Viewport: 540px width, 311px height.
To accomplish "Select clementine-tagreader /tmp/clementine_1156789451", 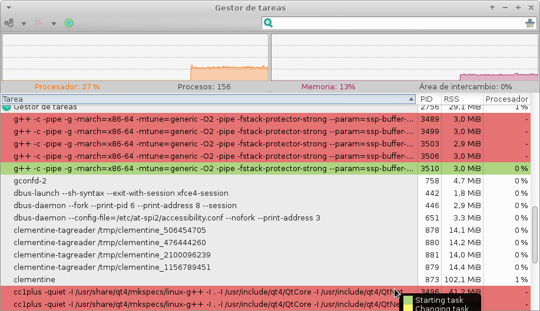I will 266,267.
